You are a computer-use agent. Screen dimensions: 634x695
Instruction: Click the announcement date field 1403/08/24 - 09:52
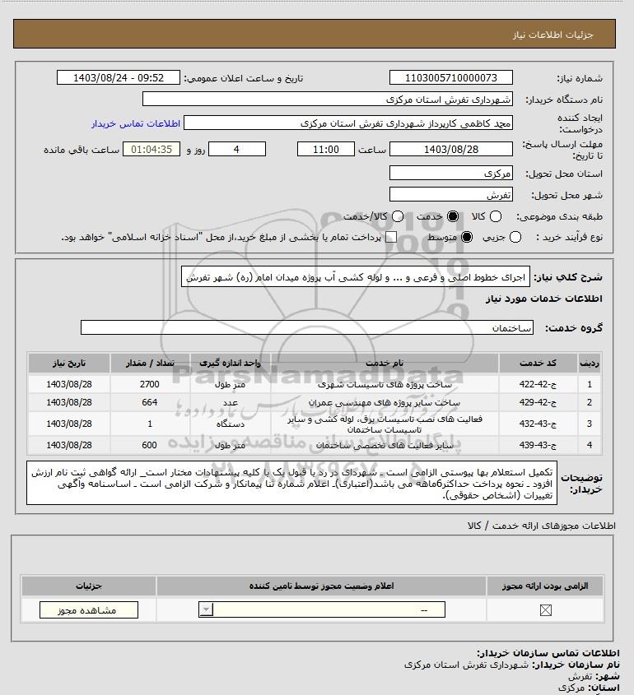(119, 77)
